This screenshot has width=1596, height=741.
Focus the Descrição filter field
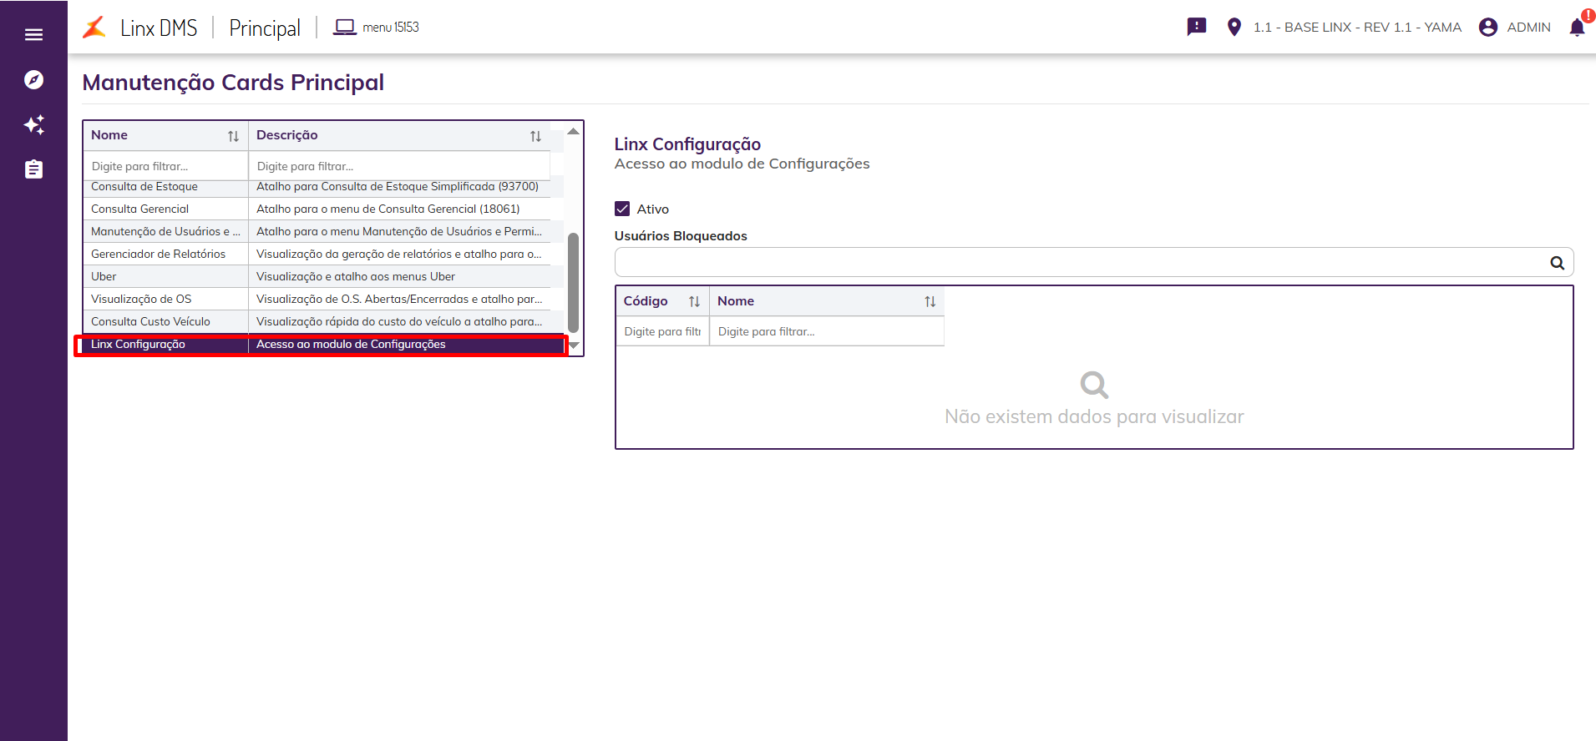399,166
